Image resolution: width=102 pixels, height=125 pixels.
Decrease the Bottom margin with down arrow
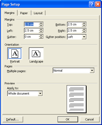coord(84,25)
